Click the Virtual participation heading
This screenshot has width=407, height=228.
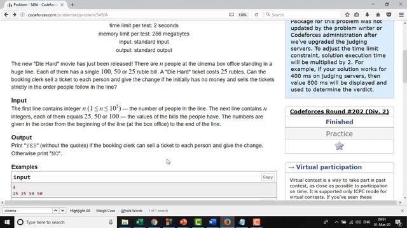(329, 167)
